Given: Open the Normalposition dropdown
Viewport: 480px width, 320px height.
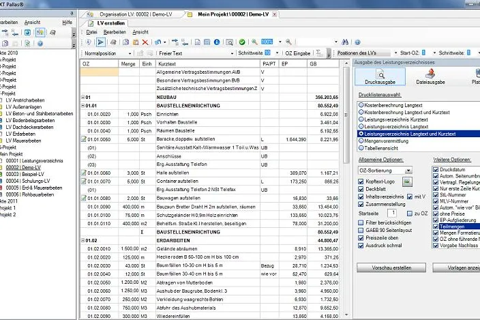Looking at the screenshot, I should [130, 53].
